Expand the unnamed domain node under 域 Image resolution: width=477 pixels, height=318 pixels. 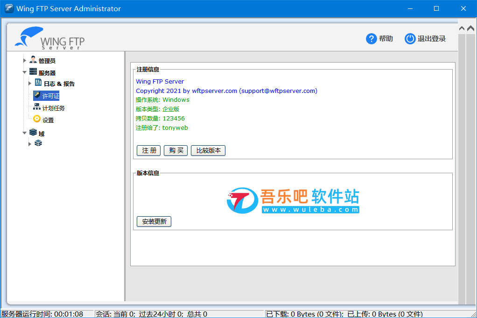pos(30,144)
